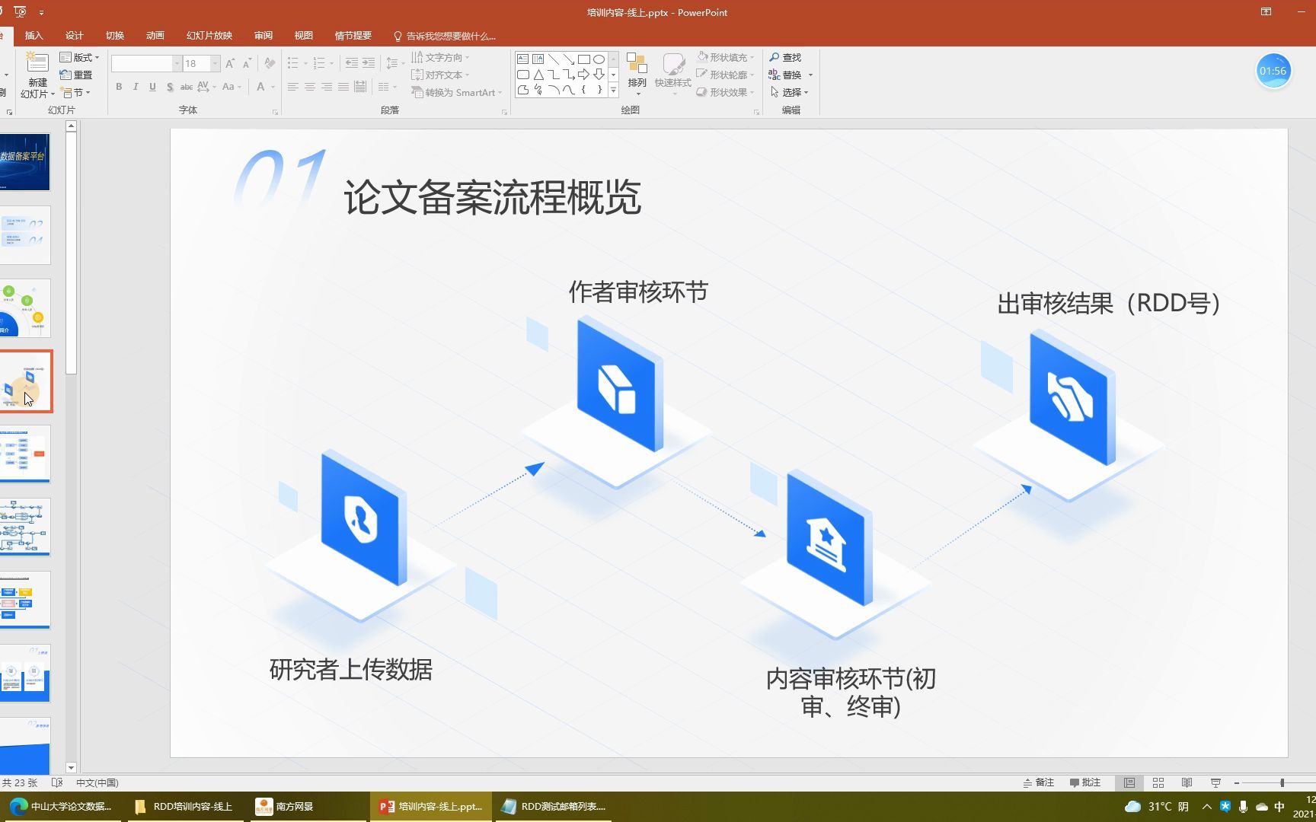
Task: Pick the arrow line shape
Action: 569,59
